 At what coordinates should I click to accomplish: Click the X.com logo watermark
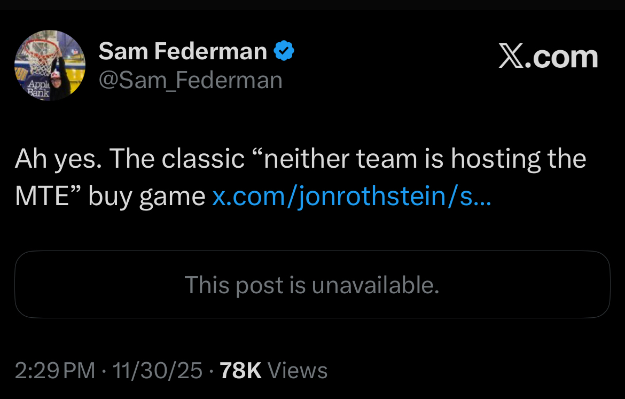coord(548,57)
